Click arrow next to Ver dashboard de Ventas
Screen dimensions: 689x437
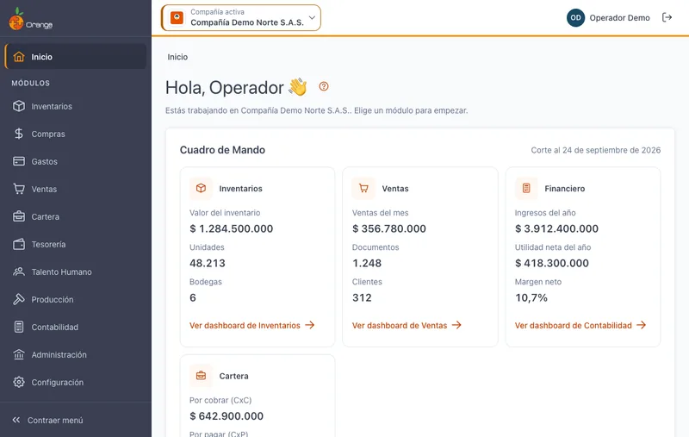click(456, 325)
